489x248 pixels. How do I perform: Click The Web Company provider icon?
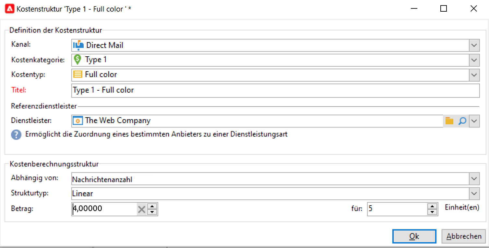[x=78, y=121]
